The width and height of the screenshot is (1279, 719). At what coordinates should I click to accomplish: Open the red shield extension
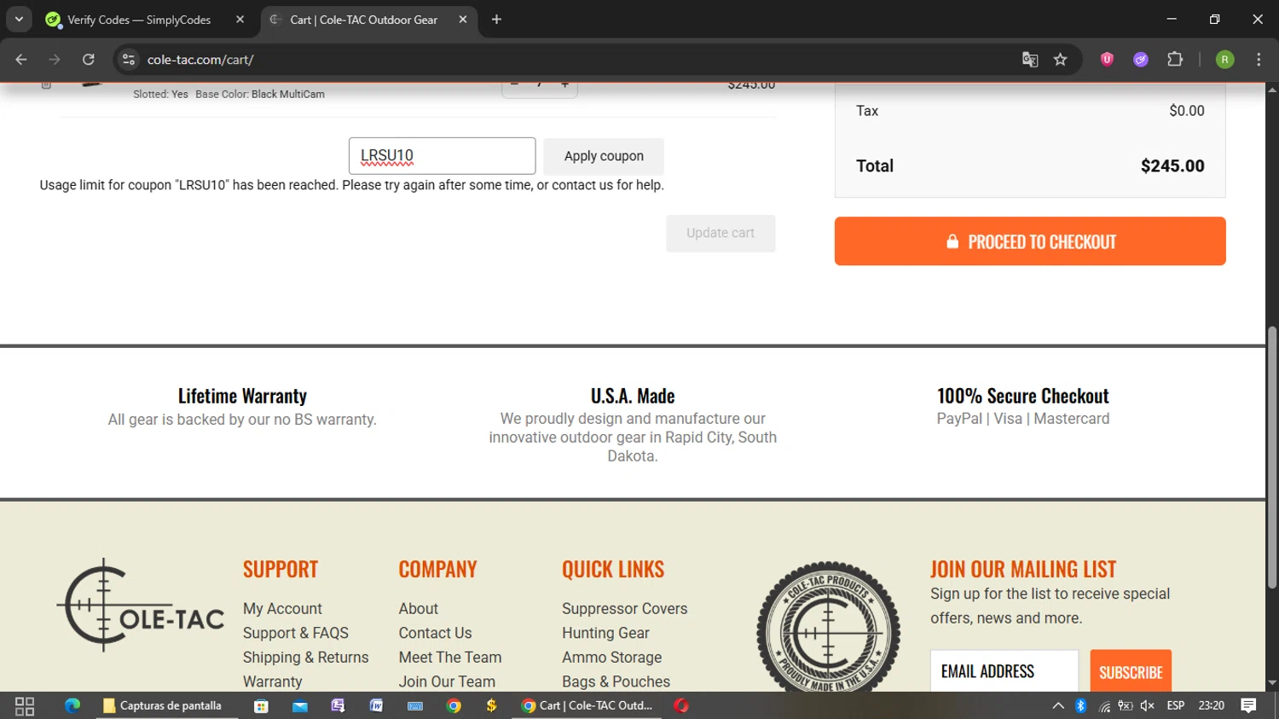1107,60
